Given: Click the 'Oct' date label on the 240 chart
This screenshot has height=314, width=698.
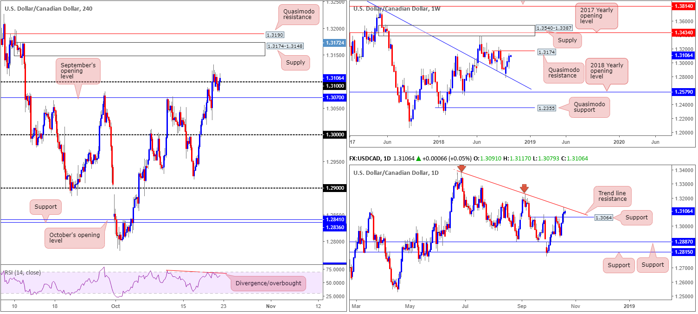Looking at the screenshot, I should [x=115, y=306].
